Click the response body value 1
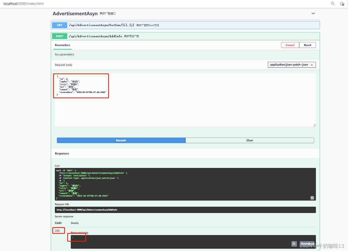Screen dimensions: 348x251 [73, 237]
